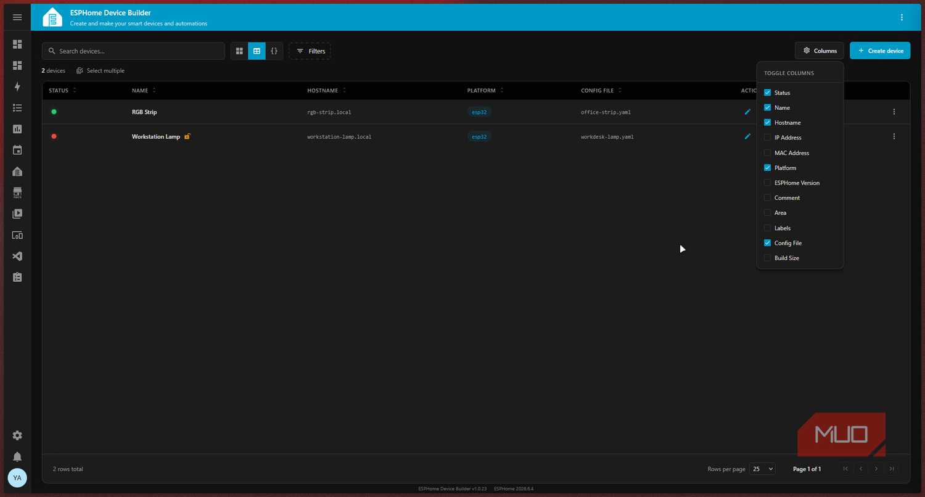Open the Filters button
Image resolution: width=925 pixels, height=497 pixels.
(x=310, y=51)
